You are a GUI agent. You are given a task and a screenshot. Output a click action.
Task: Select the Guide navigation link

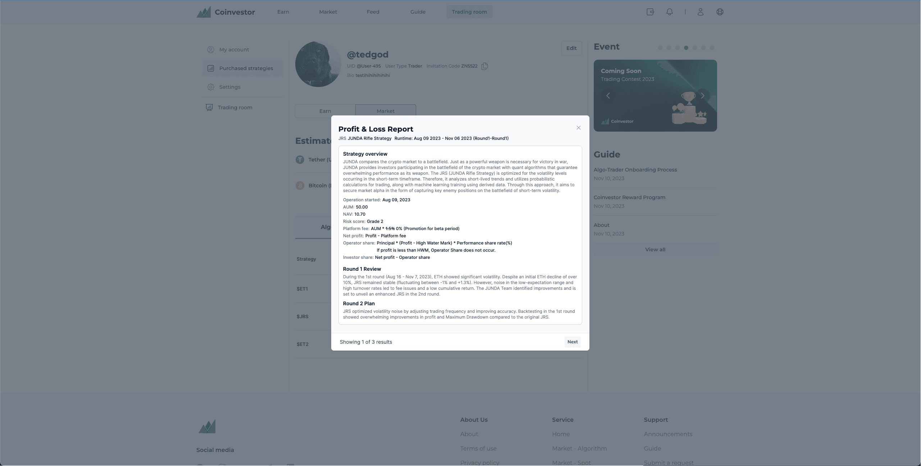(418, 12)
